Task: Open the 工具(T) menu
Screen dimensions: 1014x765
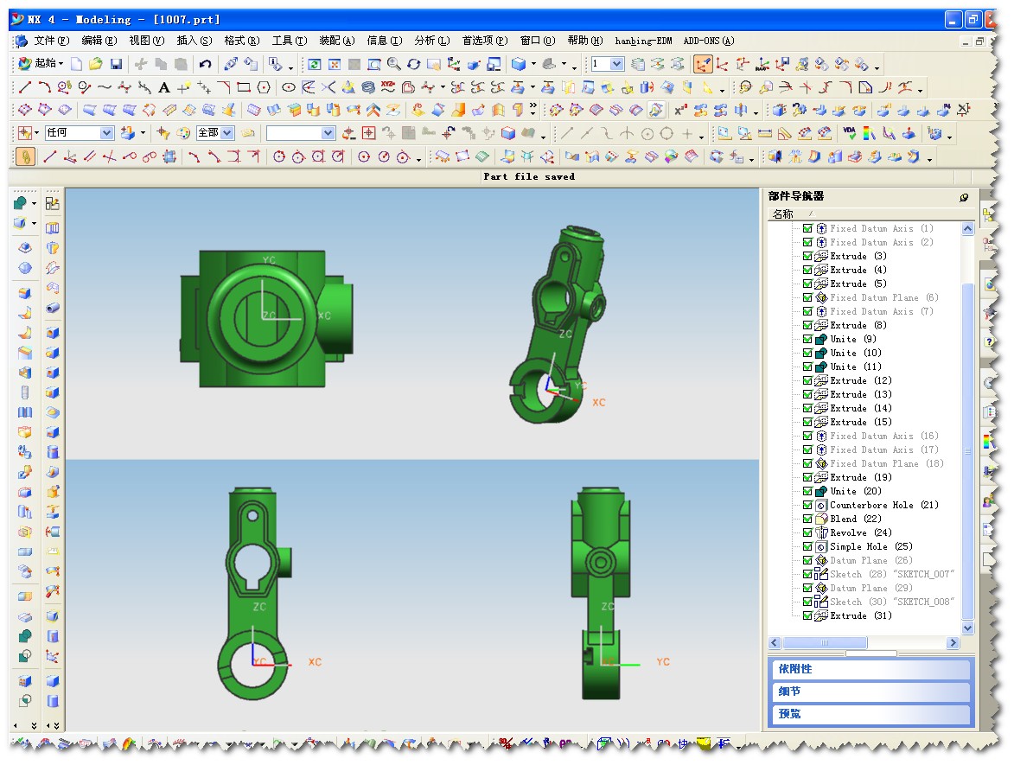Action: [x=289, y=41]
